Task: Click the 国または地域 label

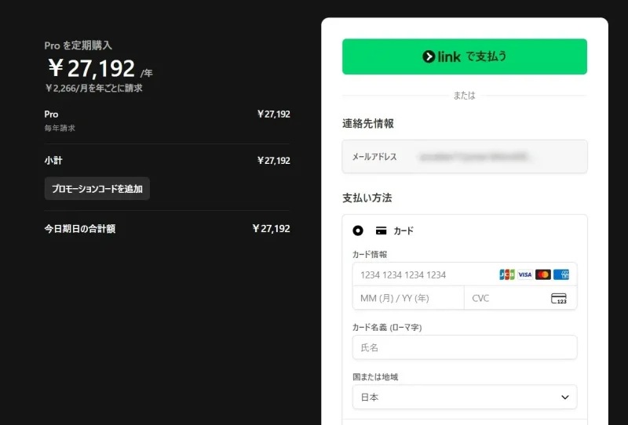Action: coord(375,377)
